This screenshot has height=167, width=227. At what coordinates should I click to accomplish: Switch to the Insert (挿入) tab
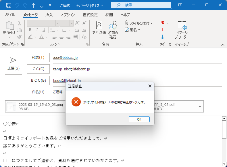click(x=49, y=15)
